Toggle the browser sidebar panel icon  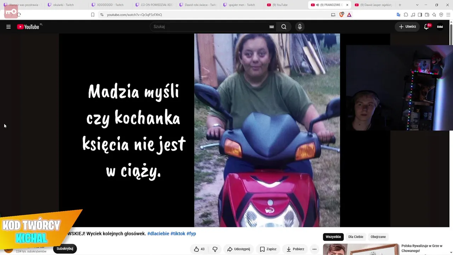(420, 15)
